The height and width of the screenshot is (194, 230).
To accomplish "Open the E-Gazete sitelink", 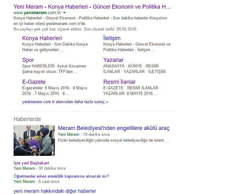I will [34, 82].
